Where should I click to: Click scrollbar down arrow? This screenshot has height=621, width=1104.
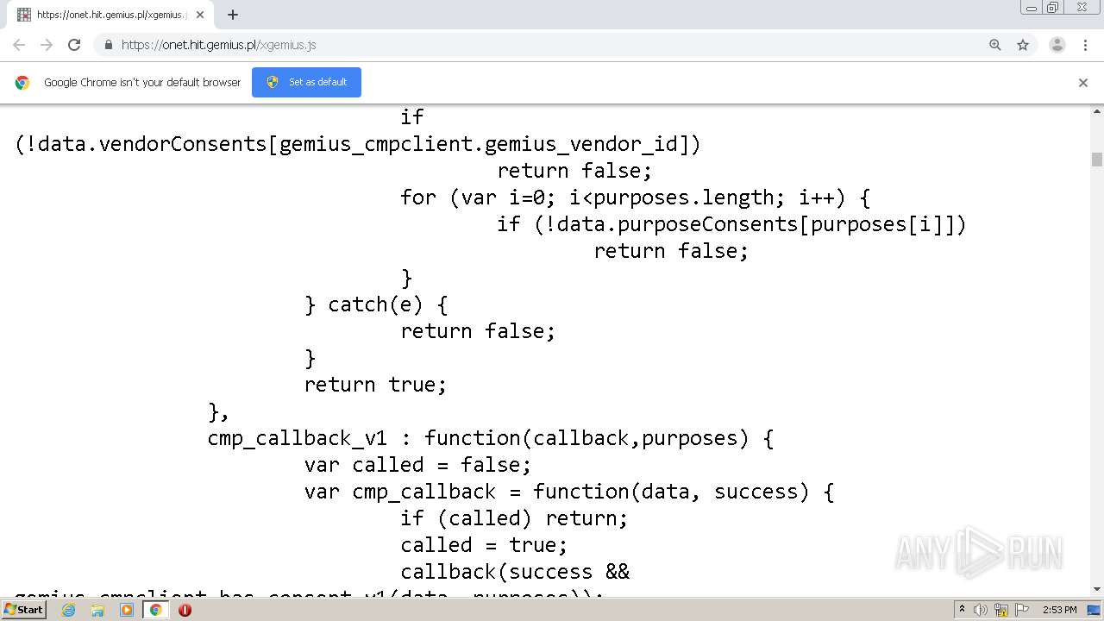[x=1097, y=589]
